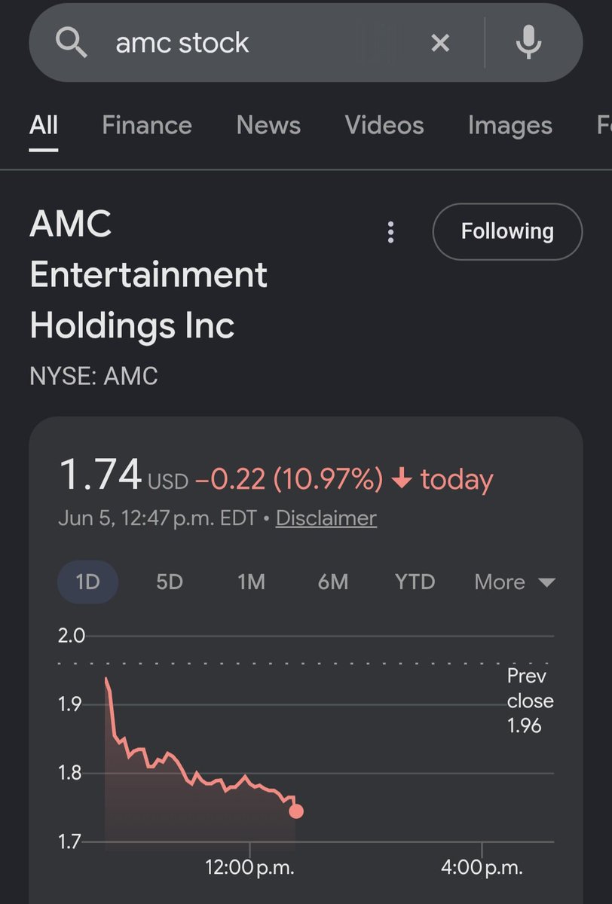This screenshot has height=904, width=612.
Task: Select the 1M chart range
Action: click(x=251, y=582)
